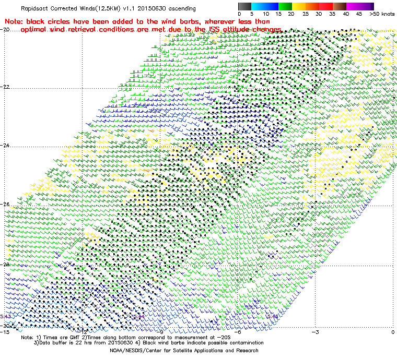The width and height of the screenshot is (397, 359).
Task: Click the '40' legend scale label
Action: (346, 14)
